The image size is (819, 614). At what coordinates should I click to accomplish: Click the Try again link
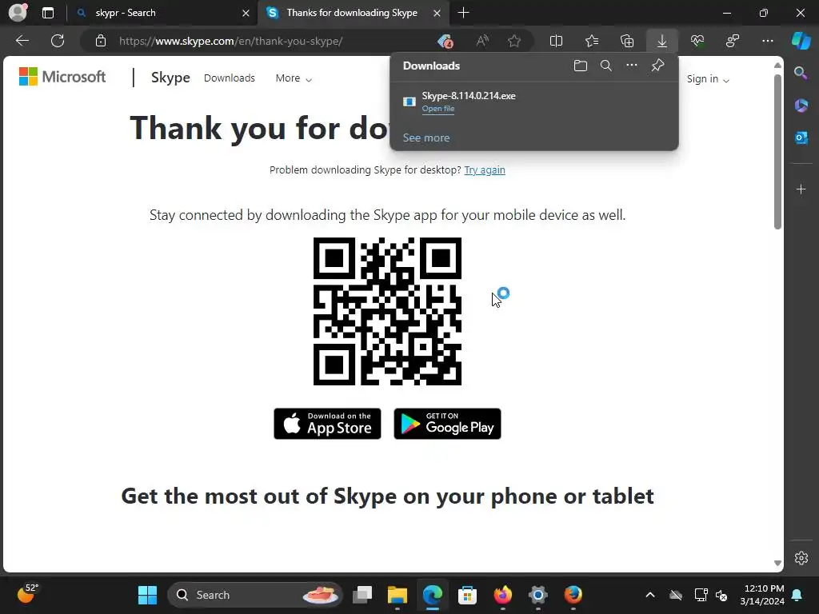click(x=484, y=169)
